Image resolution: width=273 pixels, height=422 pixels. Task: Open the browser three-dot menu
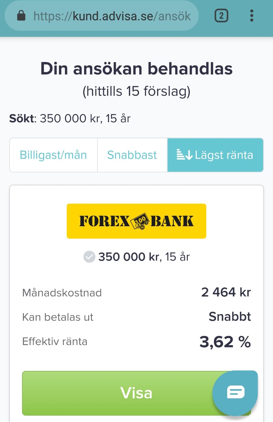pyautogui.click(x=251, y=16)
